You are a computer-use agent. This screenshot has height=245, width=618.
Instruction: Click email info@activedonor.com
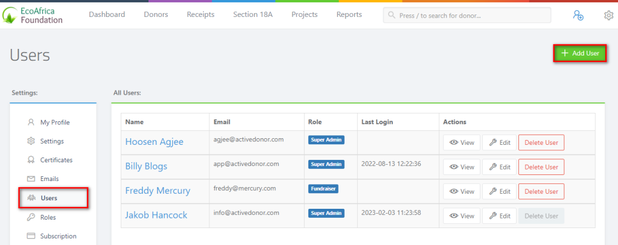click(x=246, y=212)
